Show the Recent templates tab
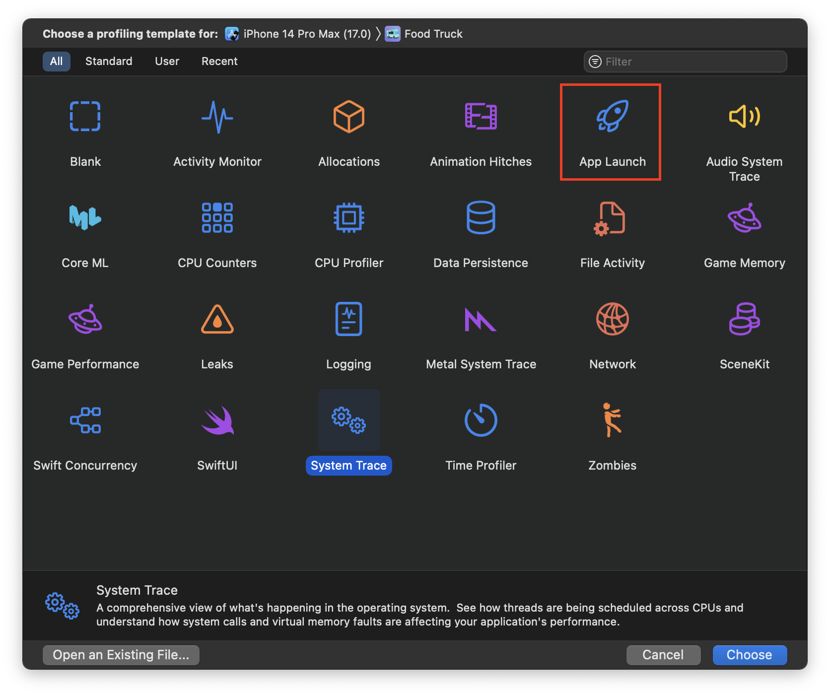 (x=219, y=61)
